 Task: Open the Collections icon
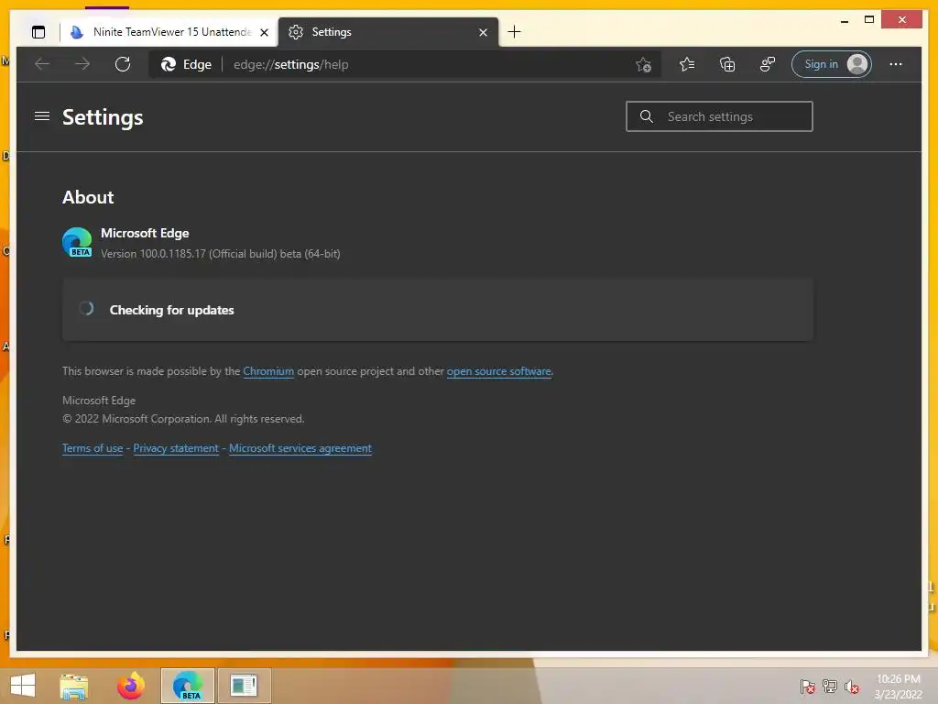pyautogui.click(x=726, y=64)
